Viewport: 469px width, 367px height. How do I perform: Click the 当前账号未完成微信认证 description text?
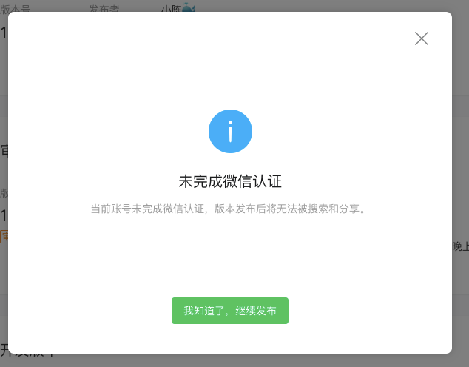(229, 209)
